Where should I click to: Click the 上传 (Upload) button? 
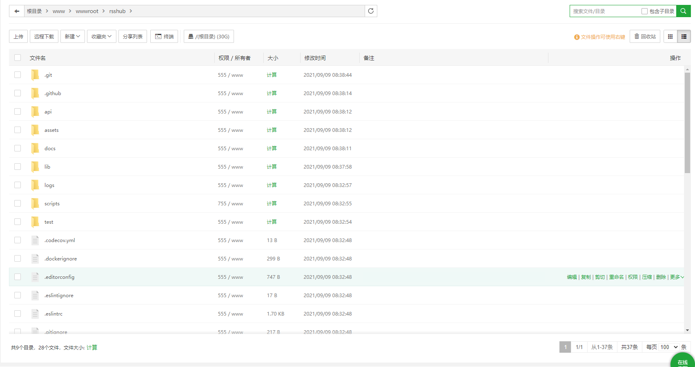pos(18,36)
